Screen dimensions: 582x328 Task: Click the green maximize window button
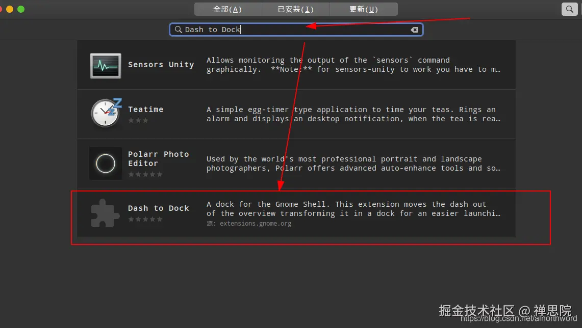pyautogui.click(x=21, y=9)
